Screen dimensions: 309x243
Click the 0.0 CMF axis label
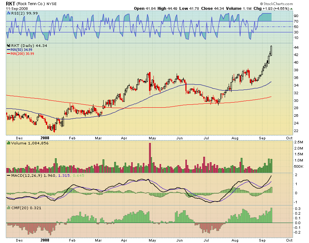pos(298,223)
